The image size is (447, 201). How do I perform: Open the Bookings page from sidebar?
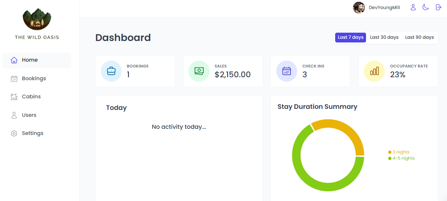coord(34,78)
